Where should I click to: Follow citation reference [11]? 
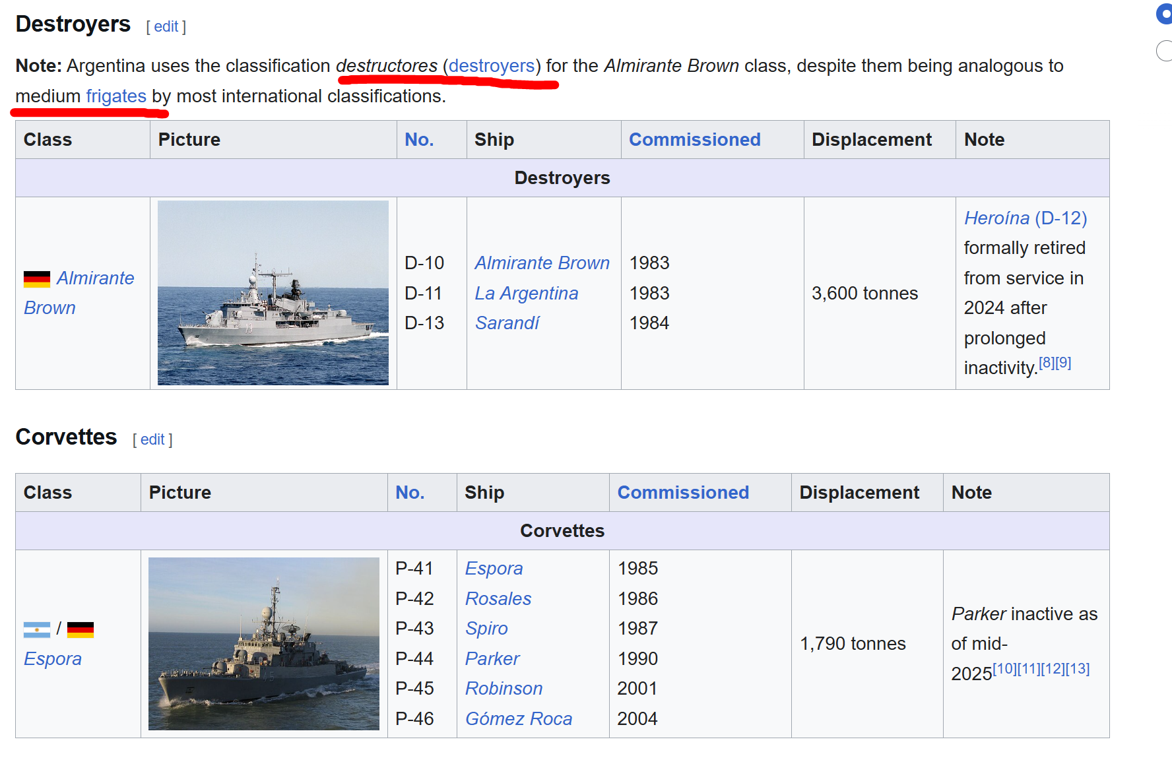(x=1029, y=669)
